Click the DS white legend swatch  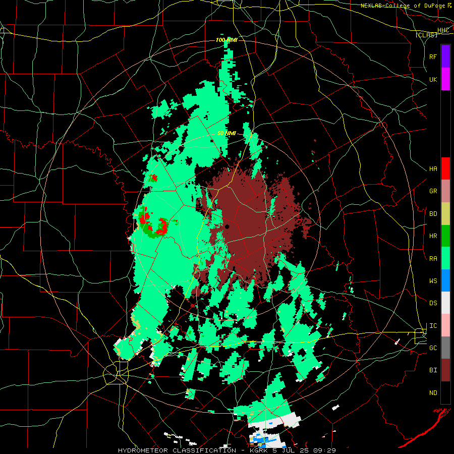445,303
